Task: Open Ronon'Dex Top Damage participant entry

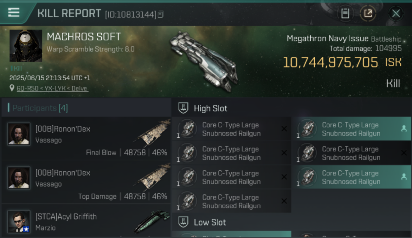Action: click(x=86, y=182)
